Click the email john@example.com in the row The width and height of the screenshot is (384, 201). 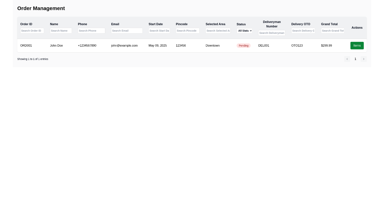click(124, 46)
